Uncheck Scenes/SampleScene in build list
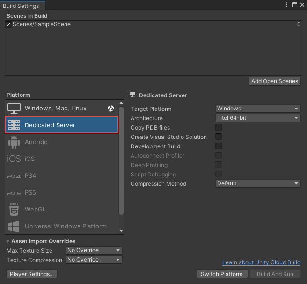The image size is (307, 284). (8, 24)
